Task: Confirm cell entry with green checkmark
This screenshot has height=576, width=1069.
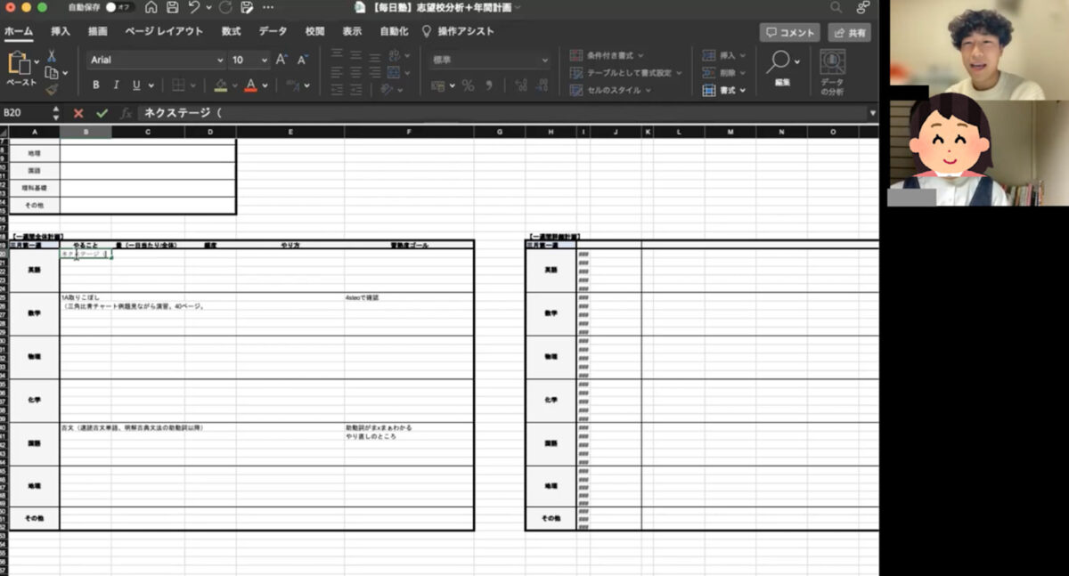Action: (x=102, y=113)
